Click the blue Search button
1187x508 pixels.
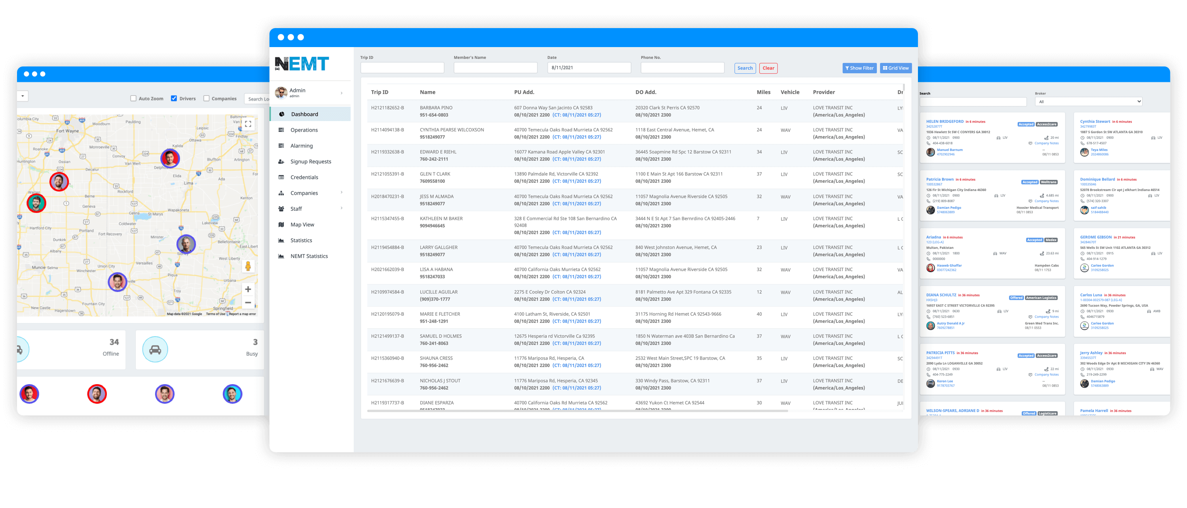coord(745,68)
